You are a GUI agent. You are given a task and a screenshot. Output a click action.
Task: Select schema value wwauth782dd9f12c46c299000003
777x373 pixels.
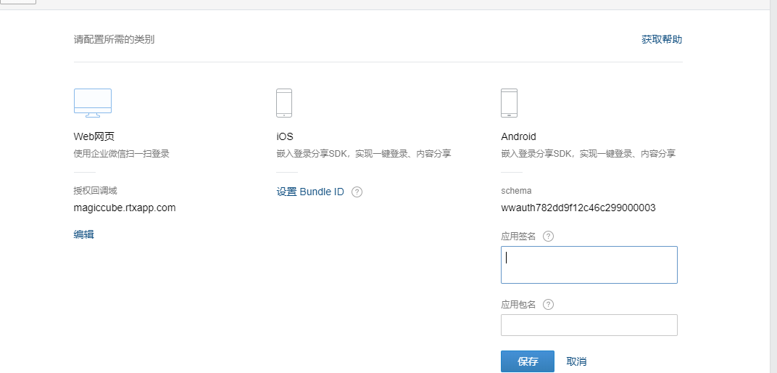578,208
